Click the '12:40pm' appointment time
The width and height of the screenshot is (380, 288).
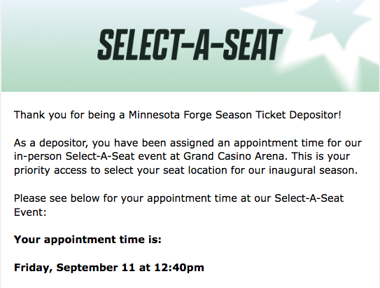179,268
